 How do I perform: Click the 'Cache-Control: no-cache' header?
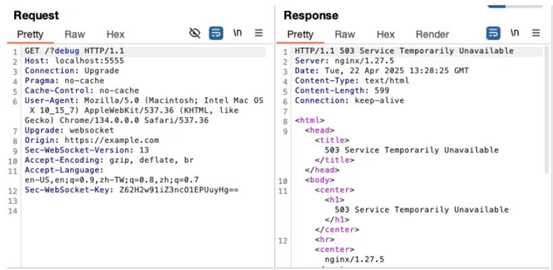(82, 90)
